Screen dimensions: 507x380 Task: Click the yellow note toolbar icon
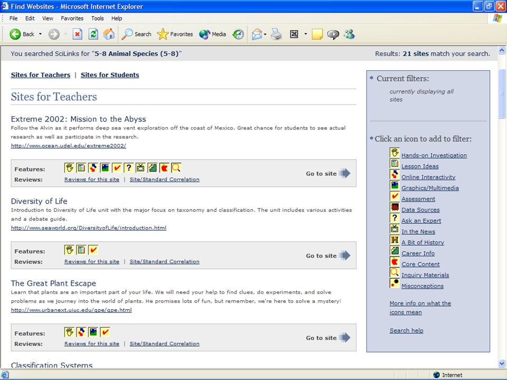317,34
